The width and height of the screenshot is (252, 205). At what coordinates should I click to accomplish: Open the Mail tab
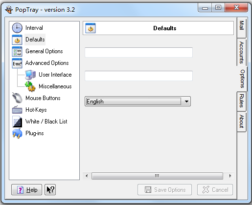(x=242, y=25)
